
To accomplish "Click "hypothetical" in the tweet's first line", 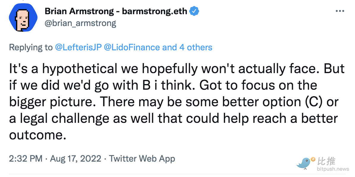I will tap(80, 69).
